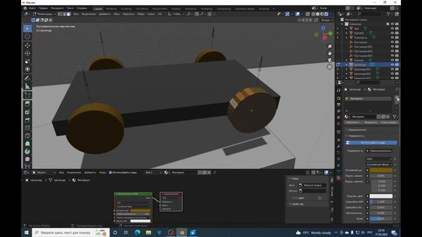Screen dimensions: 422x237
Task: Open the Windows Start menu
Action: 26,232
